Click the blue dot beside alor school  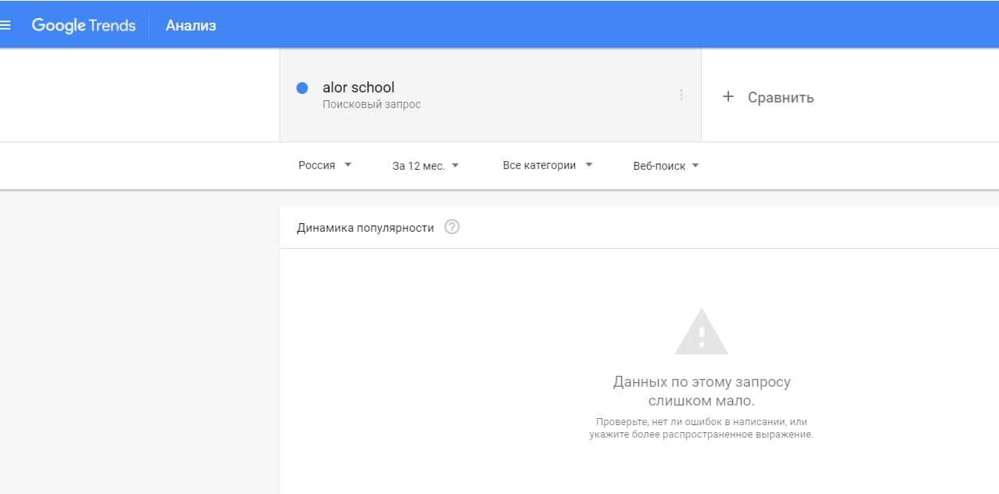pos(302,88)
